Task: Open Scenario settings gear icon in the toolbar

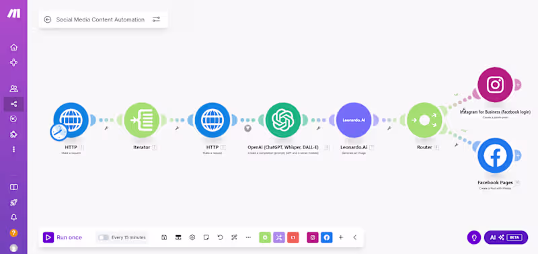Action: click(x=192, y=237)
